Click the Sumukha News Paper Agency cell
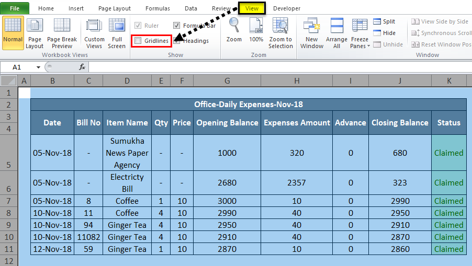This screenshot has width=472, height=266. point(127,153)
